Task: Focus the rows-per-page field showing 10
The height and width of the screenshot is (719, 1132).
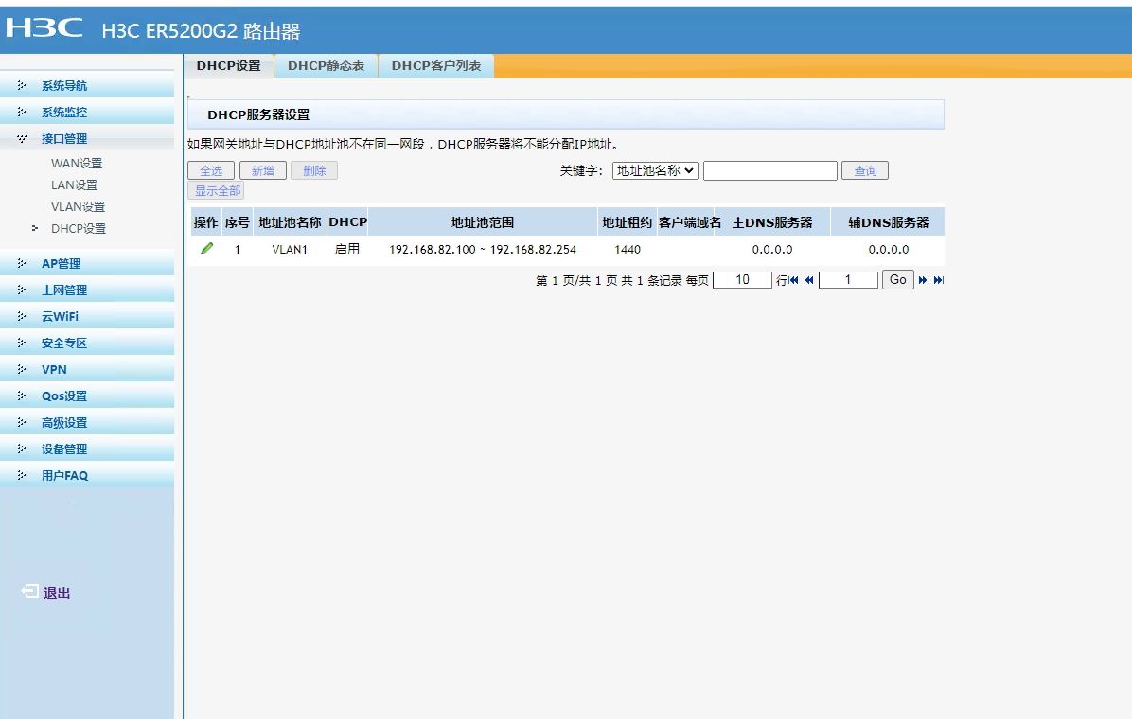Action: pyautogui.click(x=742, y=279)
